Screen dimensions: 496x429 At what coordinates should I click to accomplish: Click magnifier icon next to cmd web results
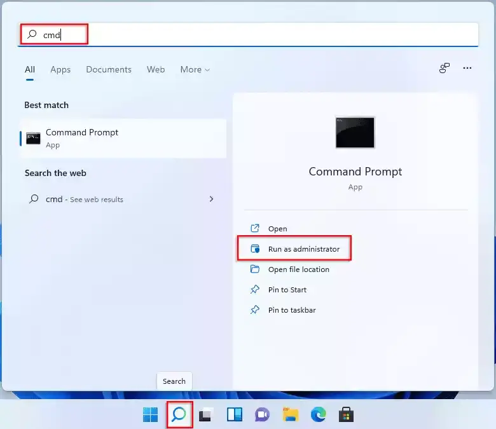click(x=34, y=199)
